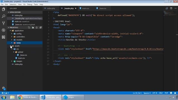Screen dimensions: 178x100
Task: Open the feedback smiley in status bar
Action: point(171,93)
